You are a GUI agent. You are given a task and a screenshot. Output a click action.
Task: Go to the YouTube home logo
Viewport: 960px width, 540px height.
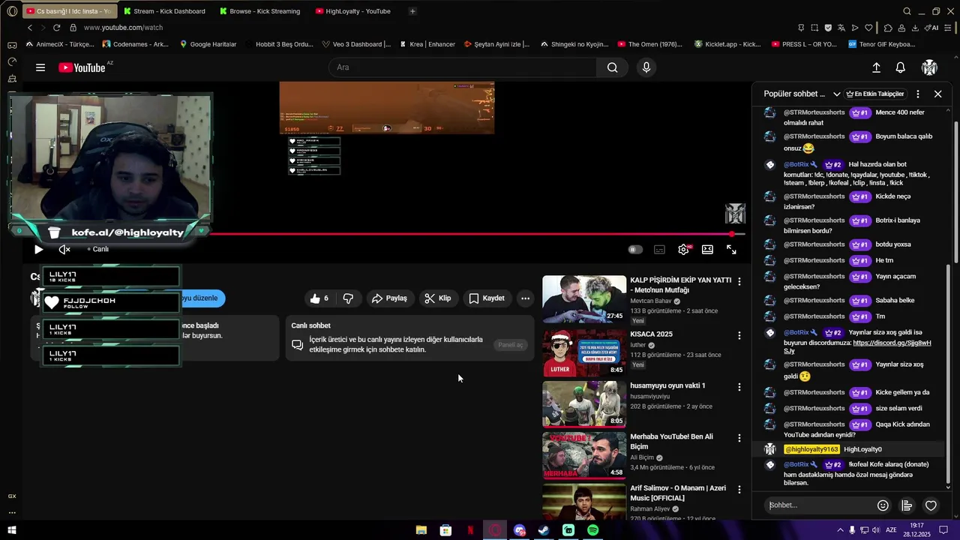tap(81, 67)
